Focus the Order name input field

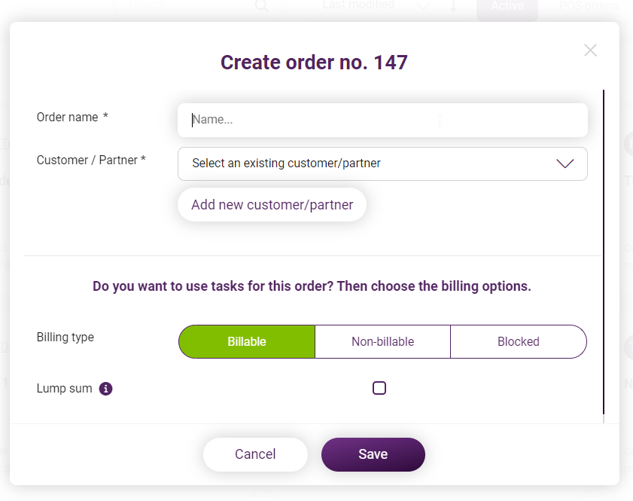382,120
